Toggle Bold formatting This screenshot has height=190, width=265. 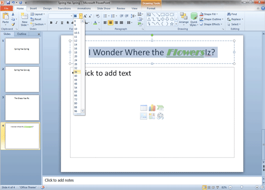51,22
